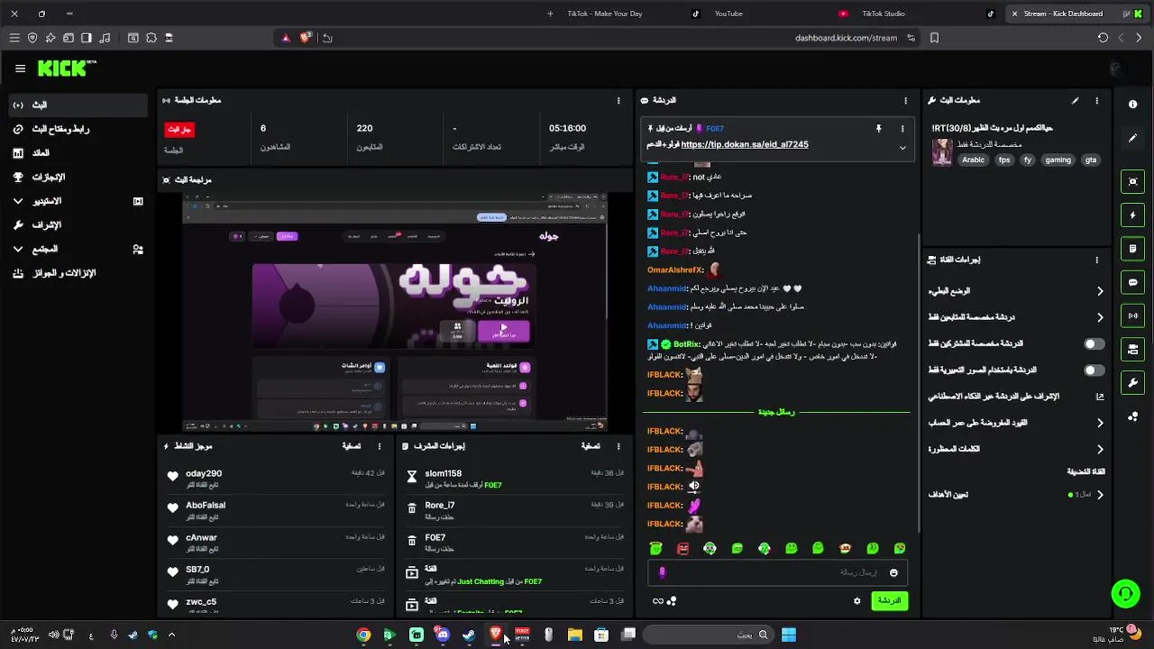Expand banned words setting
This screenshot has height=649, width=1154.
(x=1016, y=449)
